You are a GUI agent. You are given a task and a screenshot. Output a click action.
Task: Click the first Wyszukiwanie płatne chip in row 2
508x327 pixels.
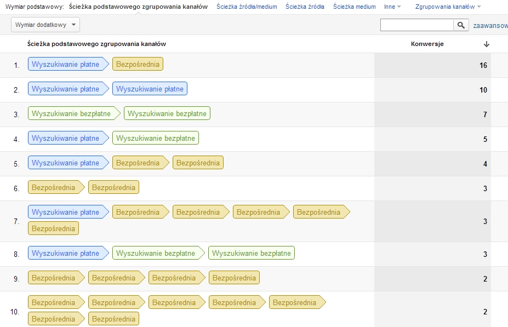pos(66,89)
